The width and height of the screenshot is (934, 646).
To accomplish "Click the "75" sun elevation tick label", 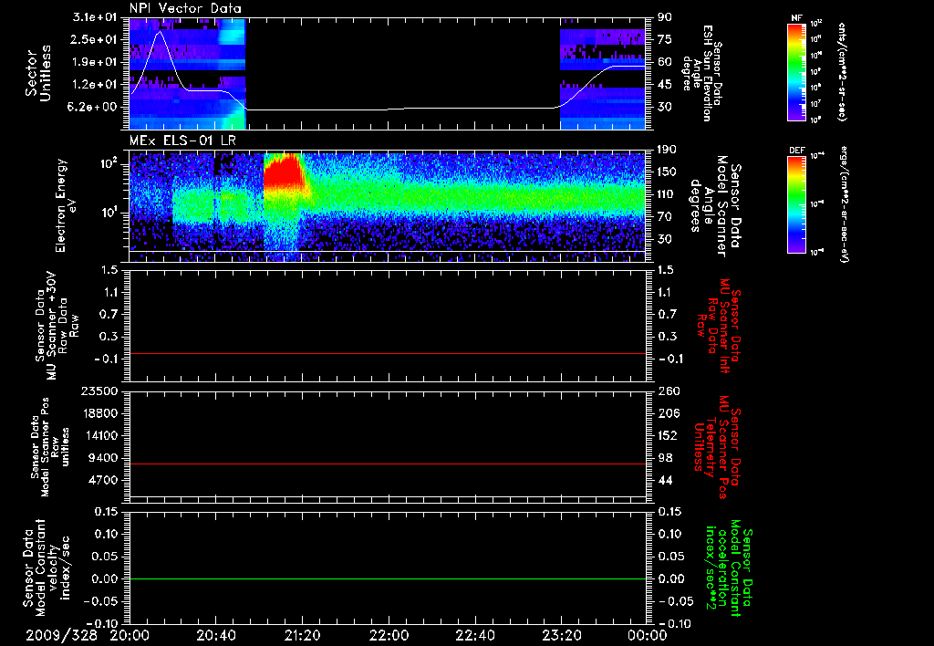I will tap(664, 39).
